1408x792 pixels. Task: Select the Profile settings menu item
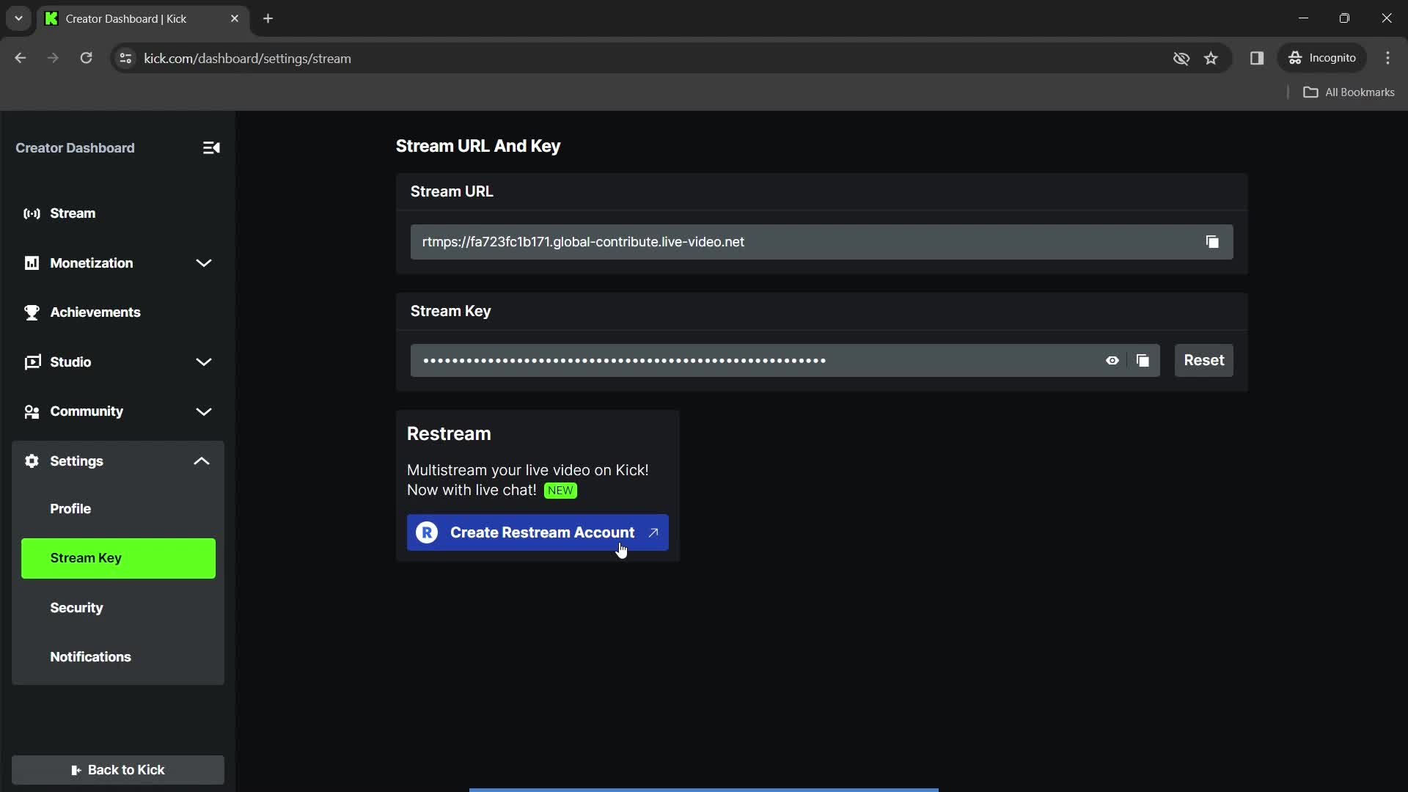click(70, 507)
